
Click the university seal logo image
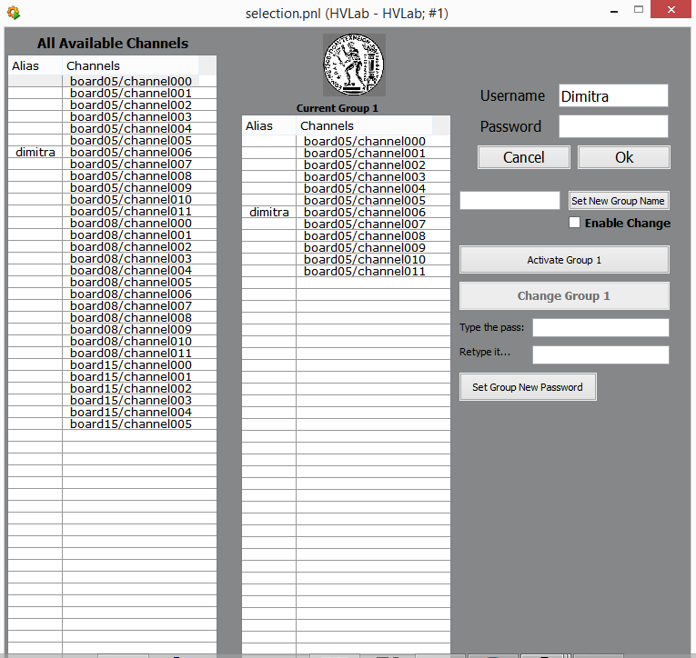[x=354, y=65]
